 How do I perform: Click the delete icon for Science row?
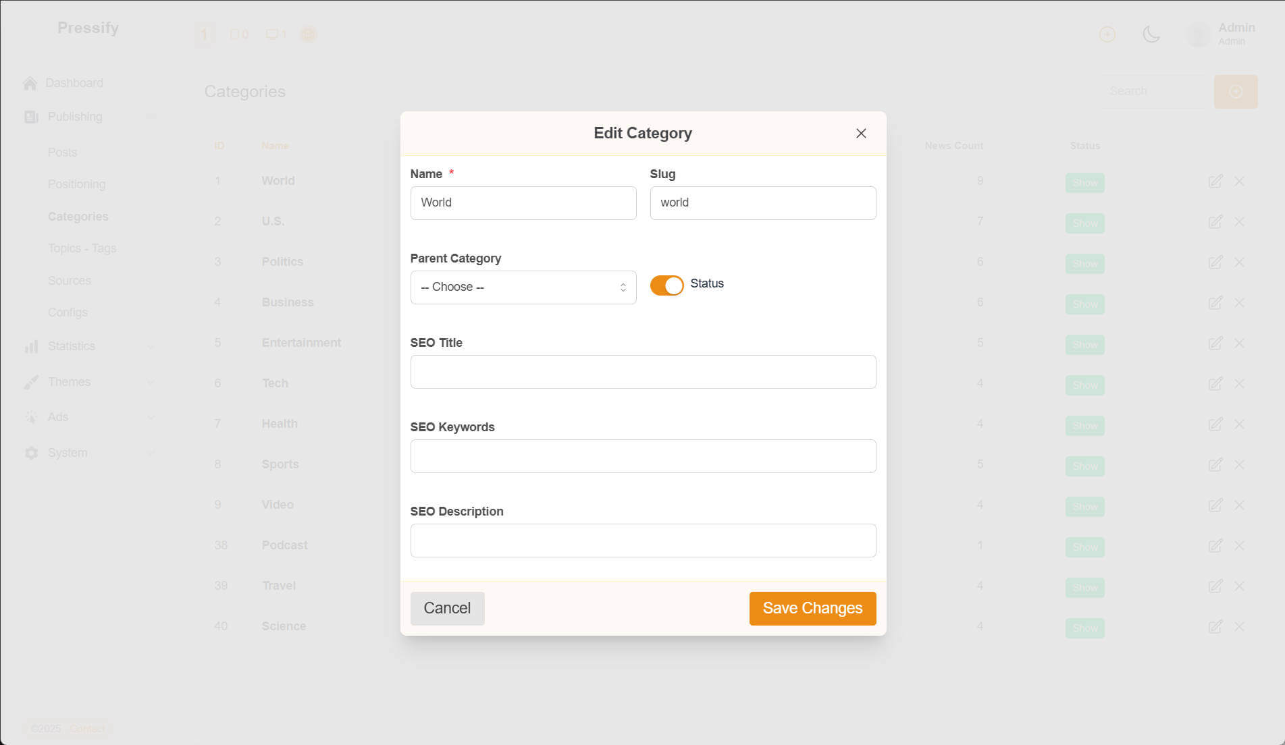point(1239,627)
